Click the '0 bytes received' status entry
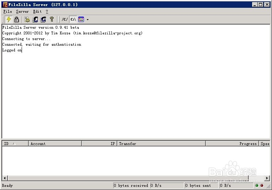This screenshot has height=190, width=272. [131, 185]
